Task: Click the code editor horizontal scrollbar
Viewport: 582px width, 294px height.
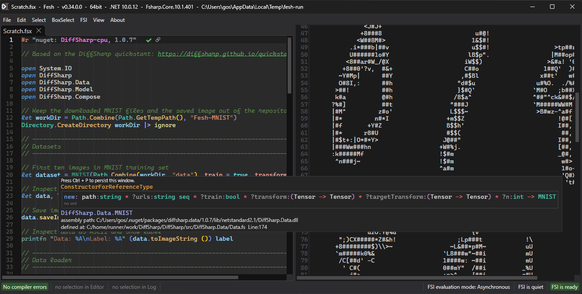Action: (x=120, y=277)
